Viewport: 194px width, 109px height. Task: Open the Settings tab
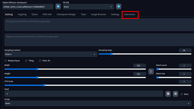tap(115, 14)
